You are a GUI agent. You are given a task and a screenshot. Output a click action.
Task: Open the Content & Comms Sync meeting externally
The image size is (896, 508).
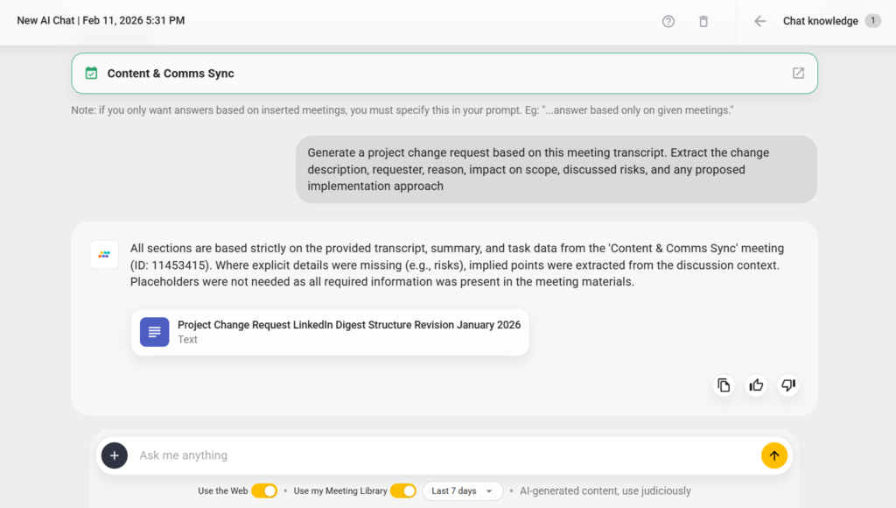[798, 74]
